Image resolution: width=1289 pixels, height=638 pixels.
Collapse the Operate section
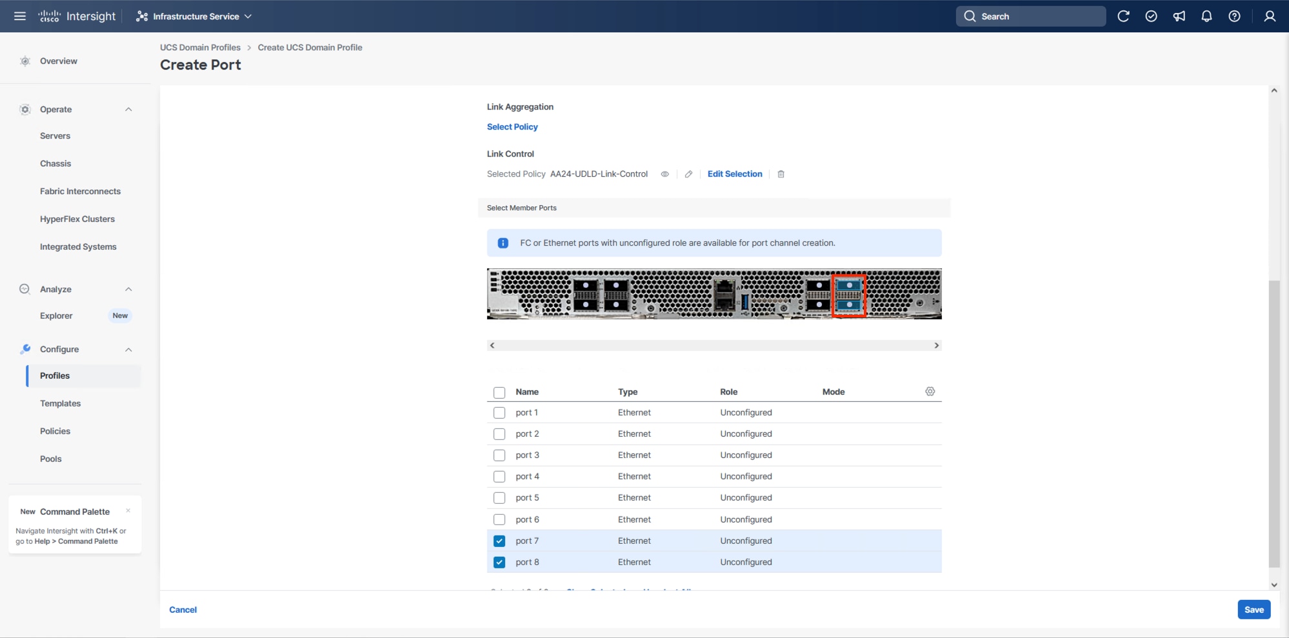click(x=128, y=109)
